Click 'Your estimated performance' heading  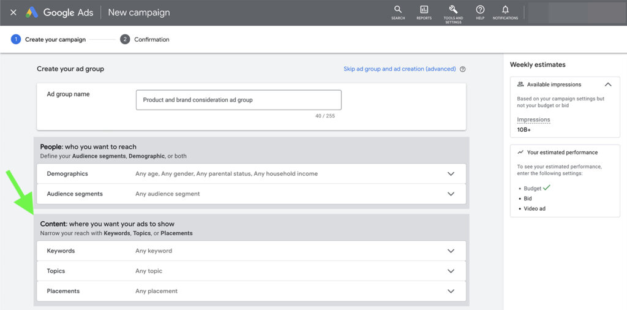[x=562, y=153]
